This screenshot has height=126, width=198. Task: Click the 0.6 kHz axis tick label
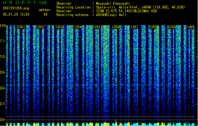tap(3, 120)
